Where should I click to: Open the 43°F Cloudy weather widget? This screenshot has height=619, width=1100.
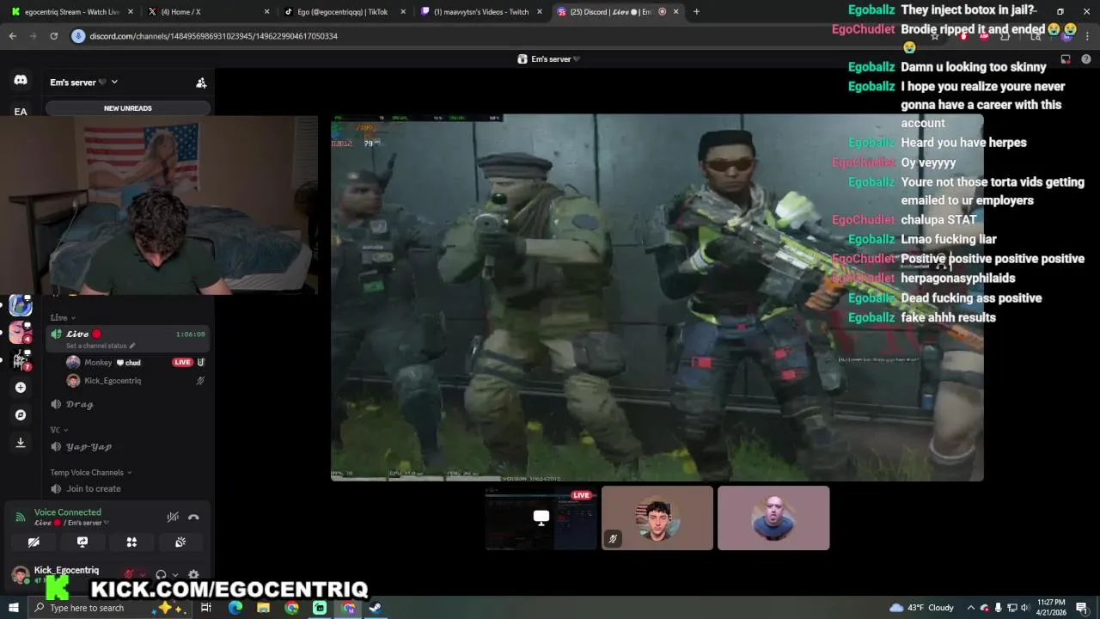point(922,608)
